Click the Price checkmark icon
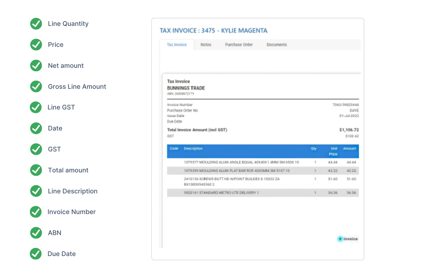The width and height of the screenshot is (432, 277). pyautogui.click(x=36, y=45)
